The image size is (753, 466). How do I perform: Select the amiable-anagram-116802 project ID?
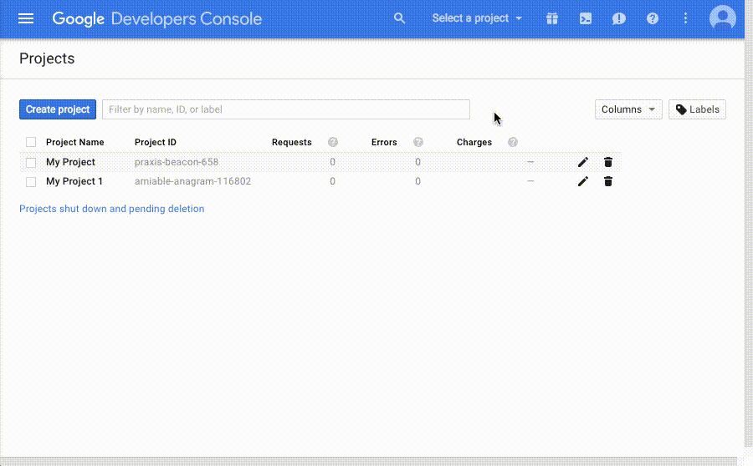192,181
